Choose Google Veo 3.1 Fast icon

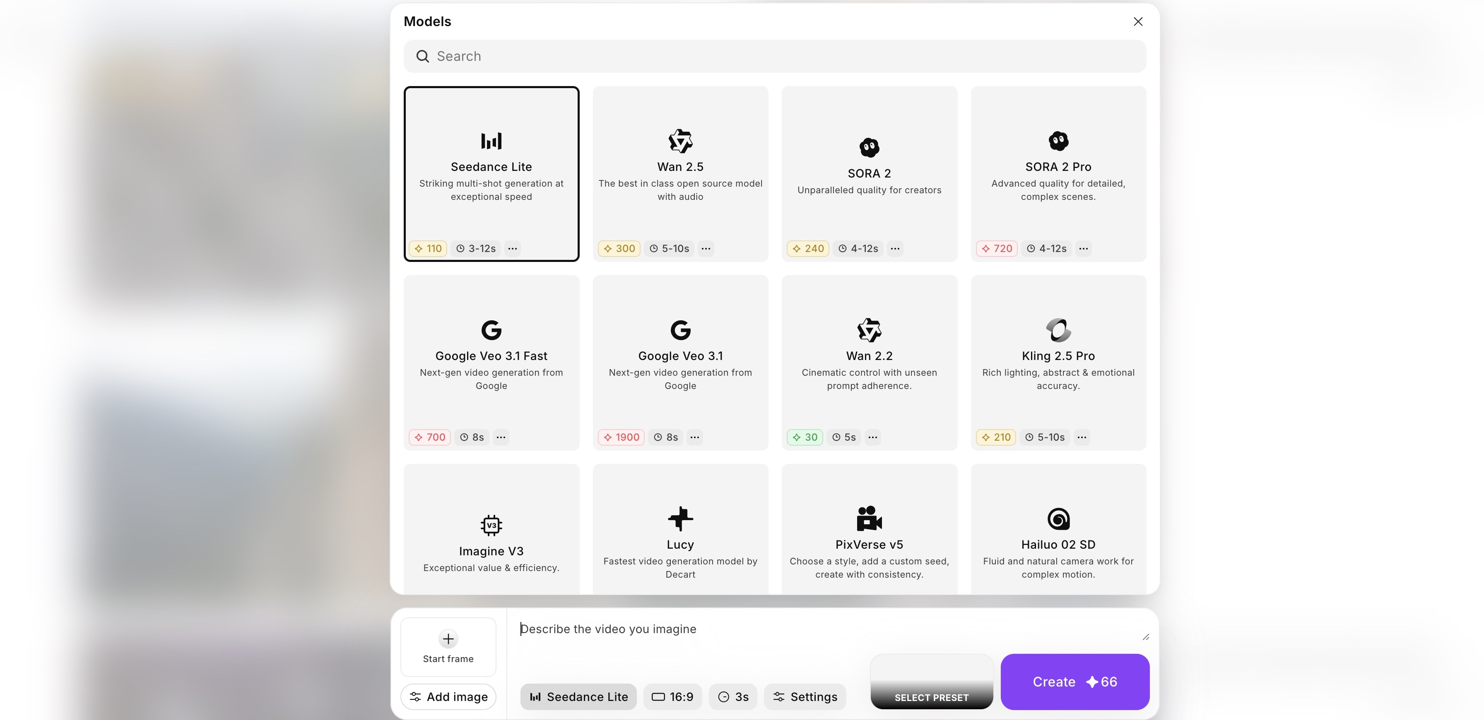pyautogui.click(x=491, y=330)
